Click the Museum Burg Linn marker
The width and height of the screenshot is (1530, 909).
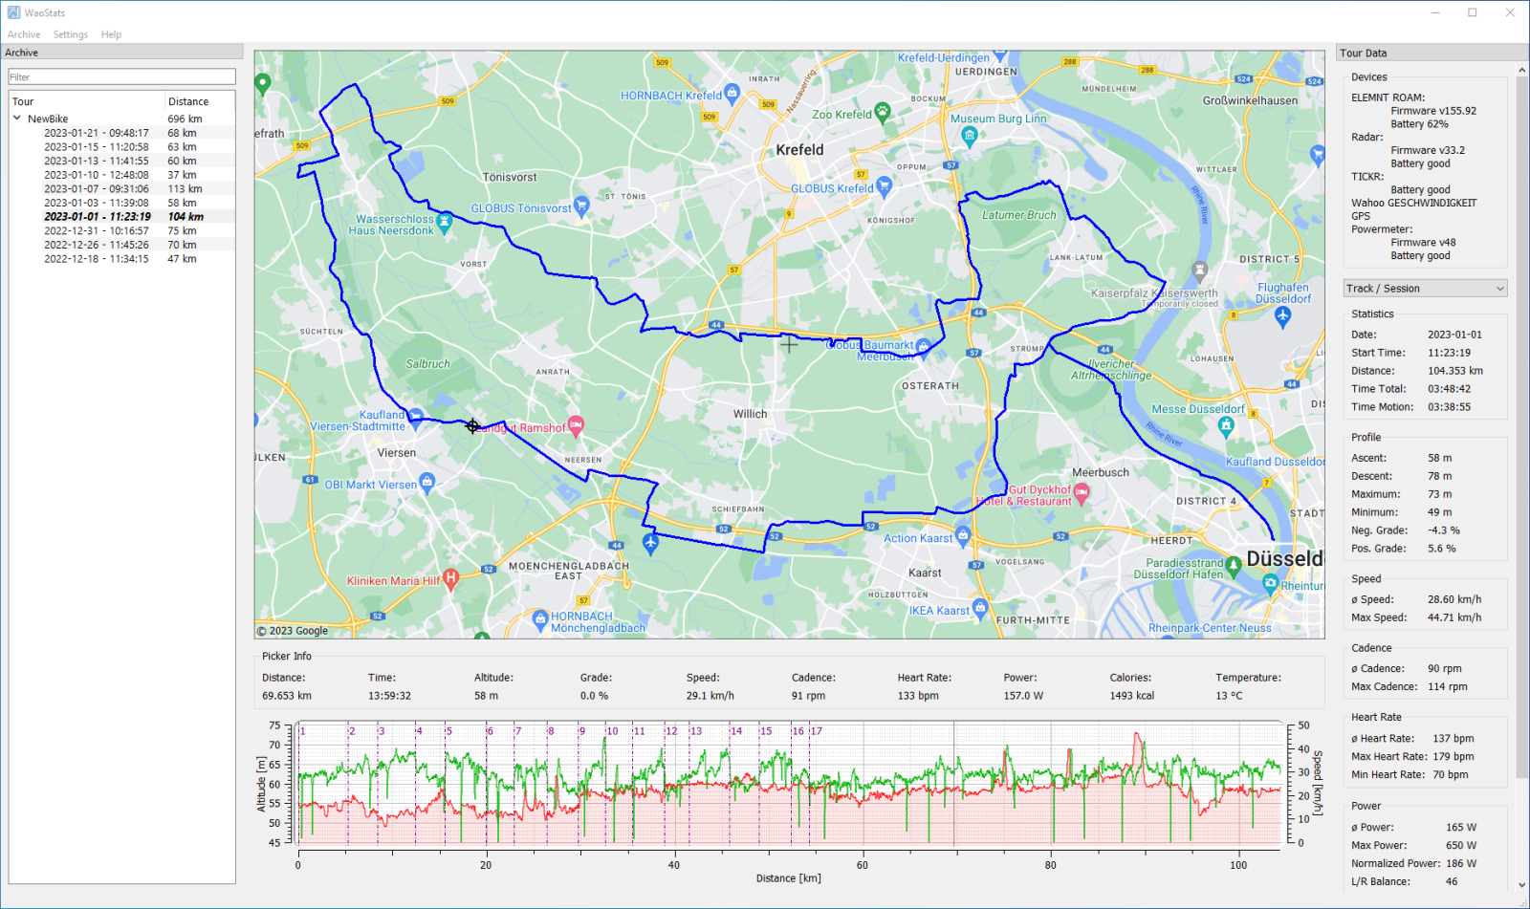970,136
